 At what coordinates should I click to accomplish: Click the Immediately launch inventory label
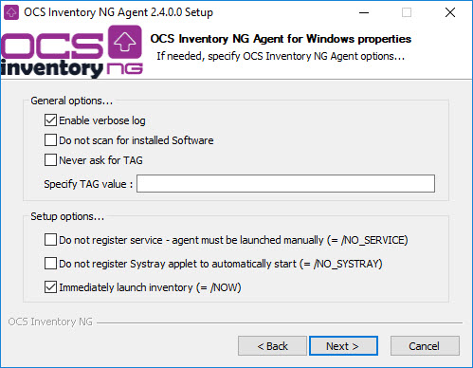(x=150, y=287)
